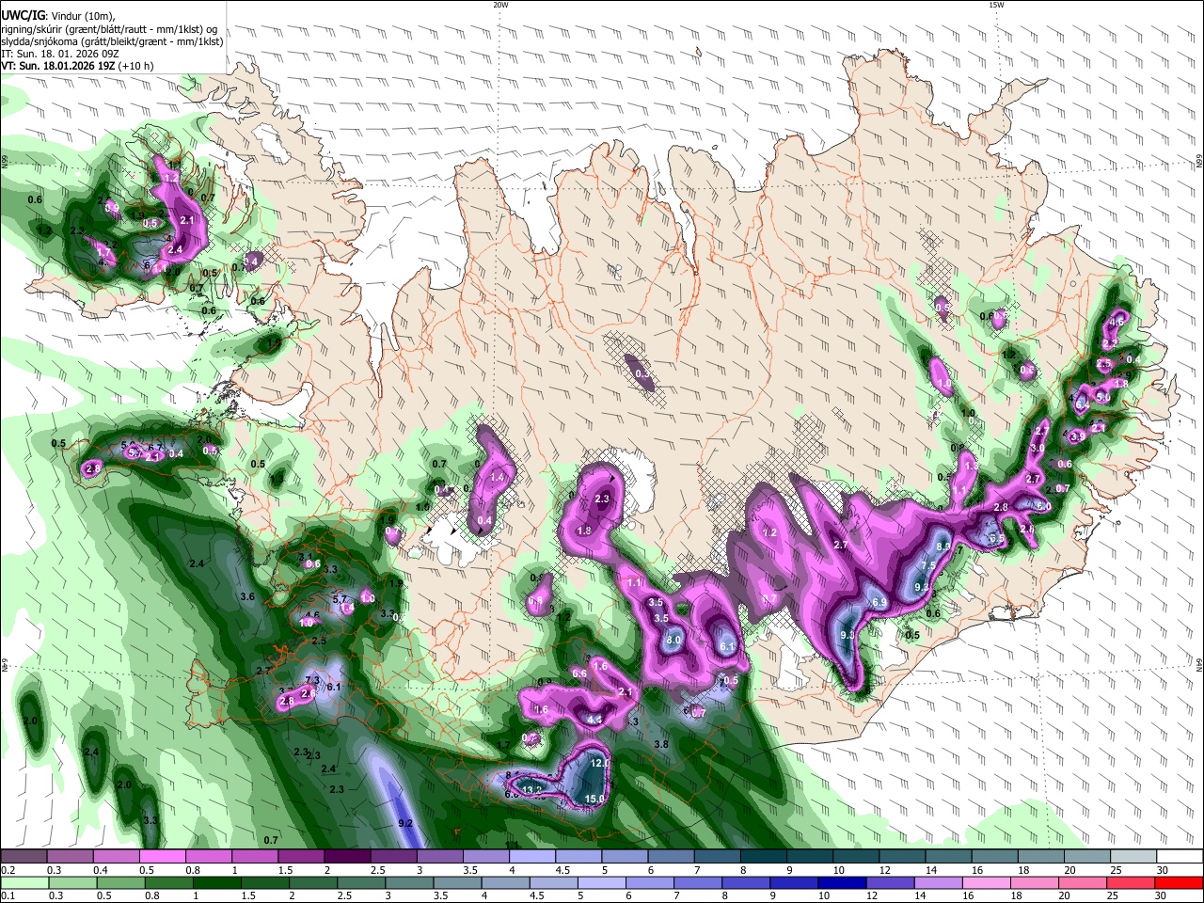Click the 'IT: Sun. 18. 01. 2026 09Z' line
Image resolution: width=1204 pixels, height=903 pixels.
[x=59, y=54]
